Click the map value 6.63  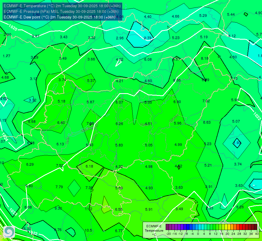207,122
